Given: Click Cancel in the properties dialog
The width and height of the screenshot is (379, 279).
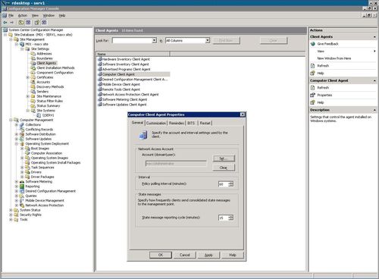Looking at the screenshot, I should point(184,255).
